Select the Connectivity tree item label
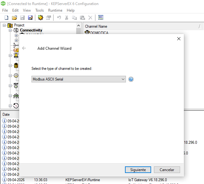The width and height of the screenshot is (204, 184). point(31,30)
